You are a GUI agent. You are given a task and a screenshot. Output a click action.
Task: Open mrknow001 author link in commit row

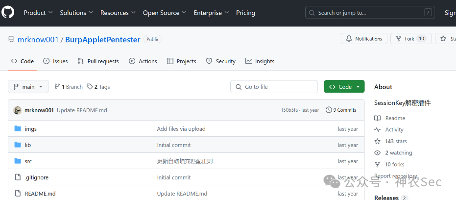pos(39,110)
